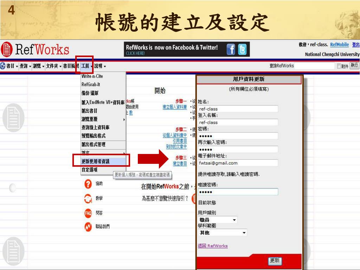Screen dimensions: 360x270
Task: Open the 引用書目 link
Action: tap(180, 141)
